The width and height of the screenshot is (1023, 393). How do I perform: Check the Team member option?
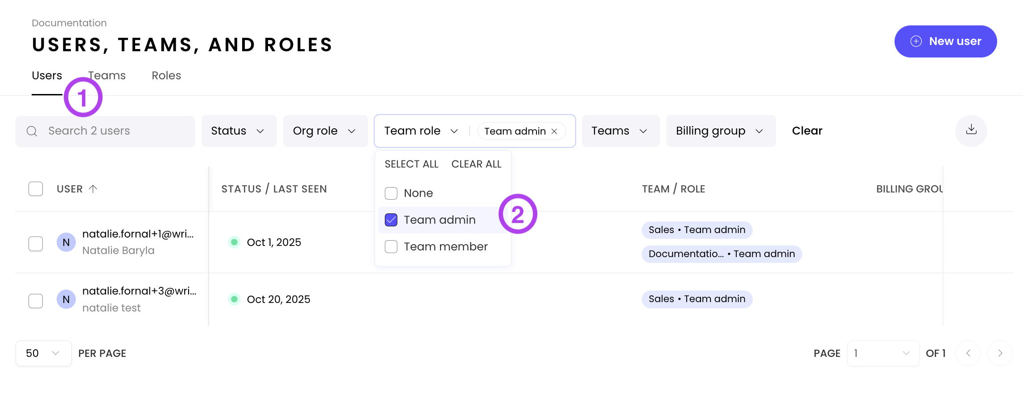pyautogui.click(x=391, y=247)
